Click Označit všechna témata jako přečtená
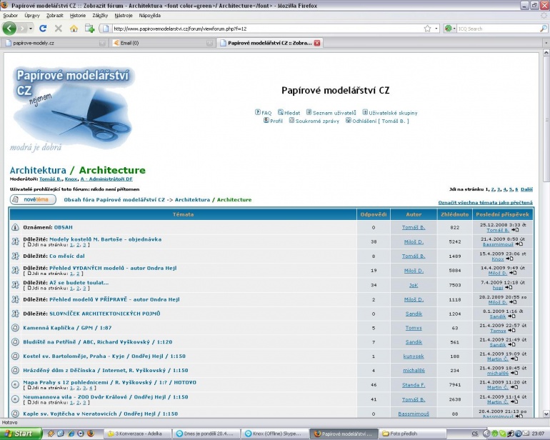Viewport: 550px width, 440px height. [x=486, y=202]
